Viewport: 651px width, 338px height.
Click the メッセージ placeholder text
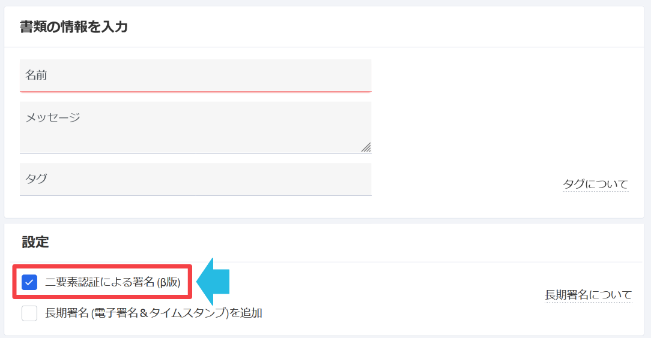53,117
